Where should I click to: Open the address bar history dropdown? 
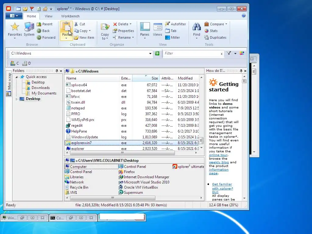coord(150,53)
